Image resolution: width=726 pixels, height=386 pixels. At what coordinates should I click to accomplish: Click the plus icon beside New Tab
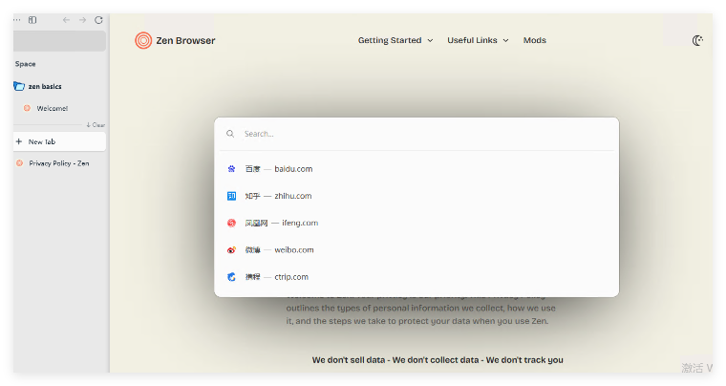coord(19,141)
